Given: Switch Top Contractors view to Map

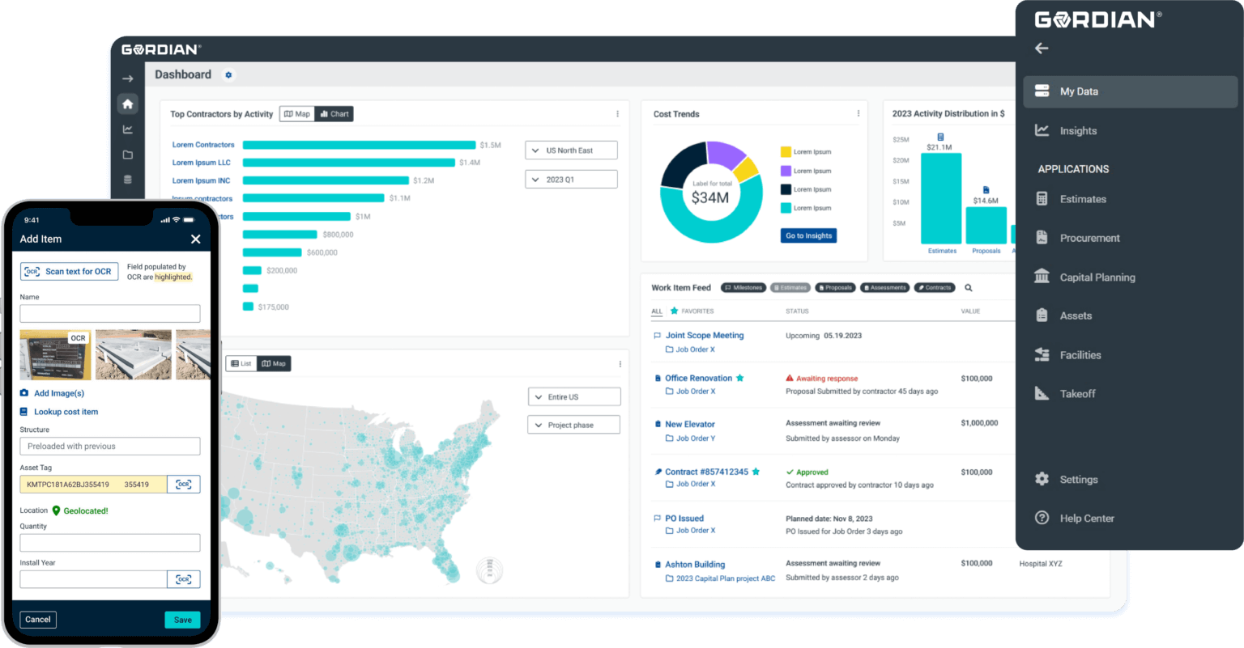Looking at the screenshot, I should point(297,114).
